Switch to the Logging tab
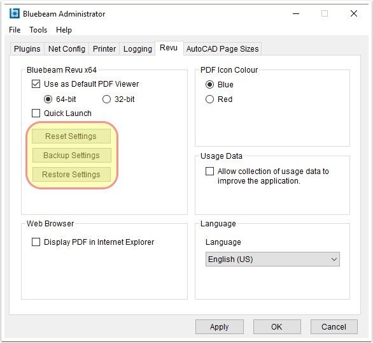 pos(137,49)
